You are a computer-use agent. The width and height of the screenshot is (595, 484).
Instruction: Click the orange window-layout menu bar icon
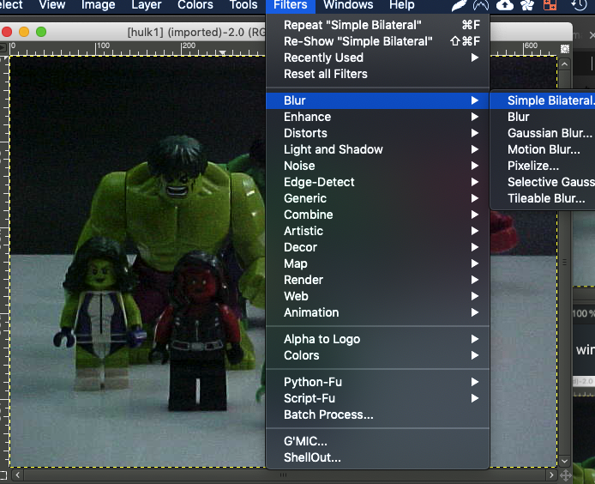(550, 5)
